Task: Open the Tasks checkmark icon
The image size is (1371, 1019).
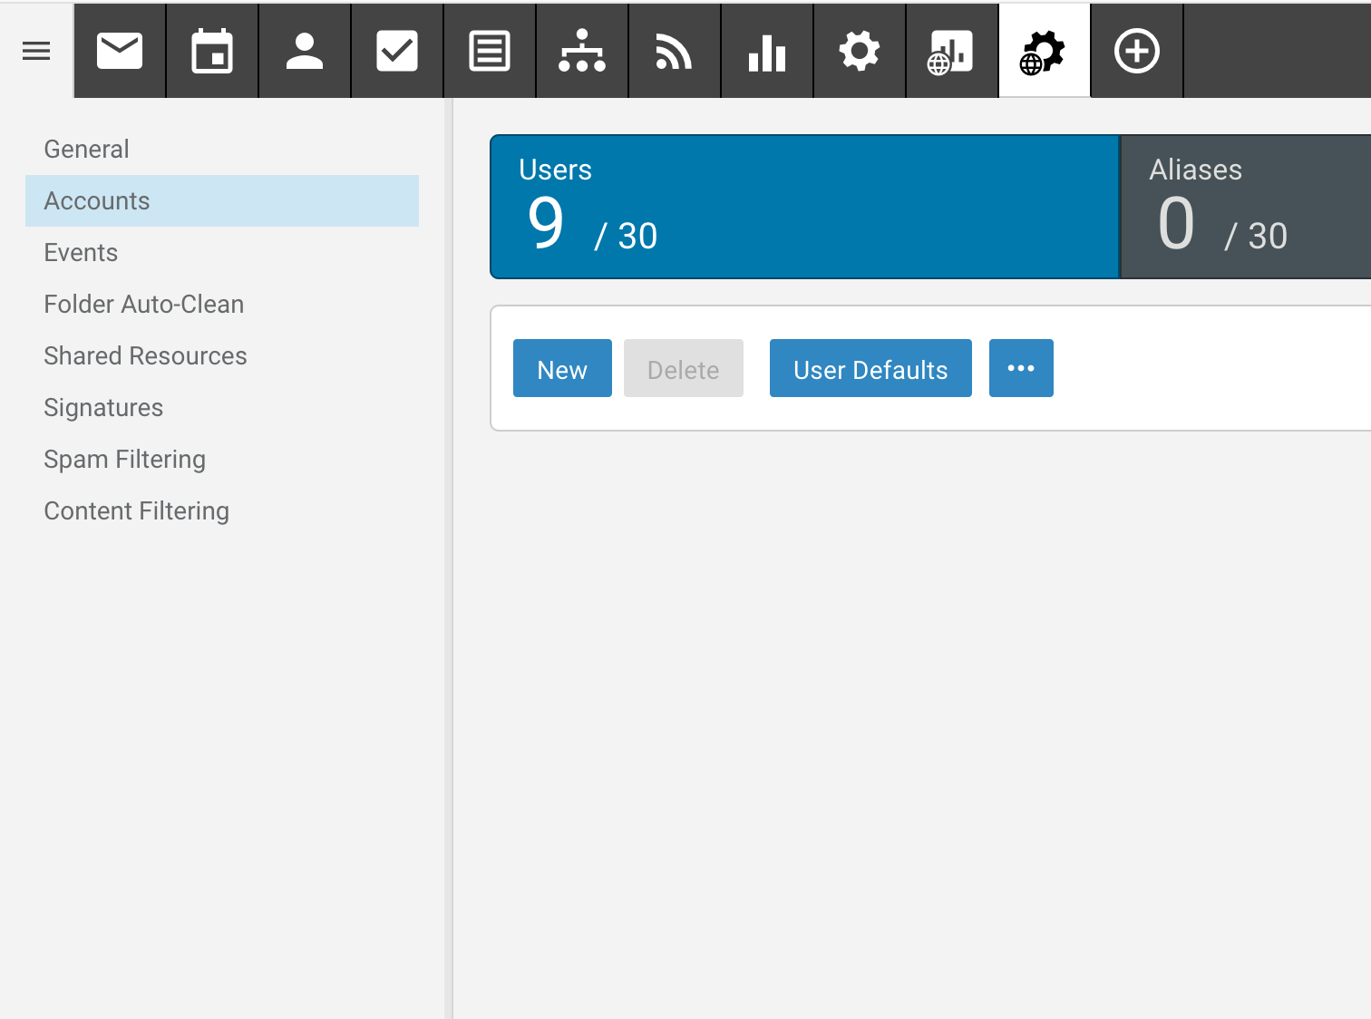Action: (397, 51)
